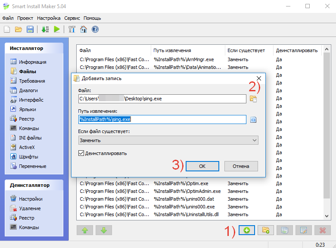Create a new project with the blank page icon
Image resolution: width=336 pixels, height=248 pixels.
[7, 29]
